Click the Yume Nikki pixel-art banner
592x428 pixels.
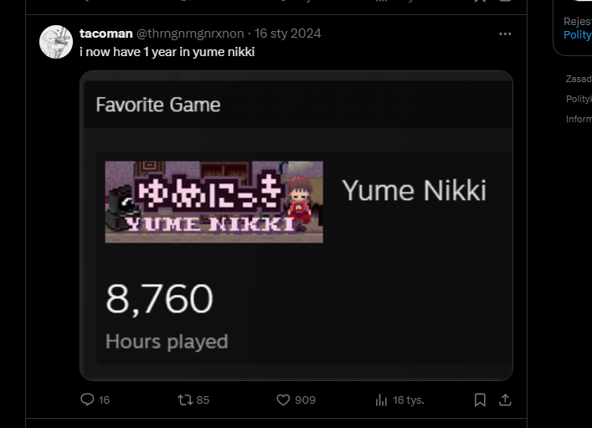[x=214, y=202]
